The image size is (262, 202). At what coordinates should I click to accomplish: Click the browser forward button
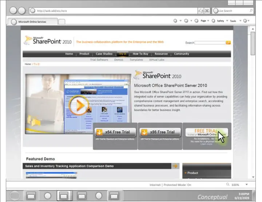pyautogui.click(x=22, y=11)
